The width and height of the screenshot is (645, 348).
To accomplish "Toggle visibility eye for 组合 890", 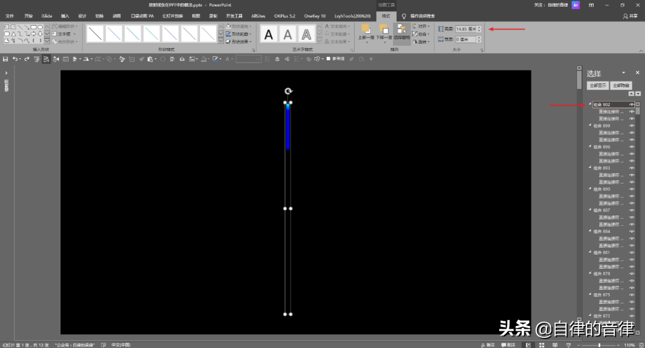I will [x=631, y=189].
